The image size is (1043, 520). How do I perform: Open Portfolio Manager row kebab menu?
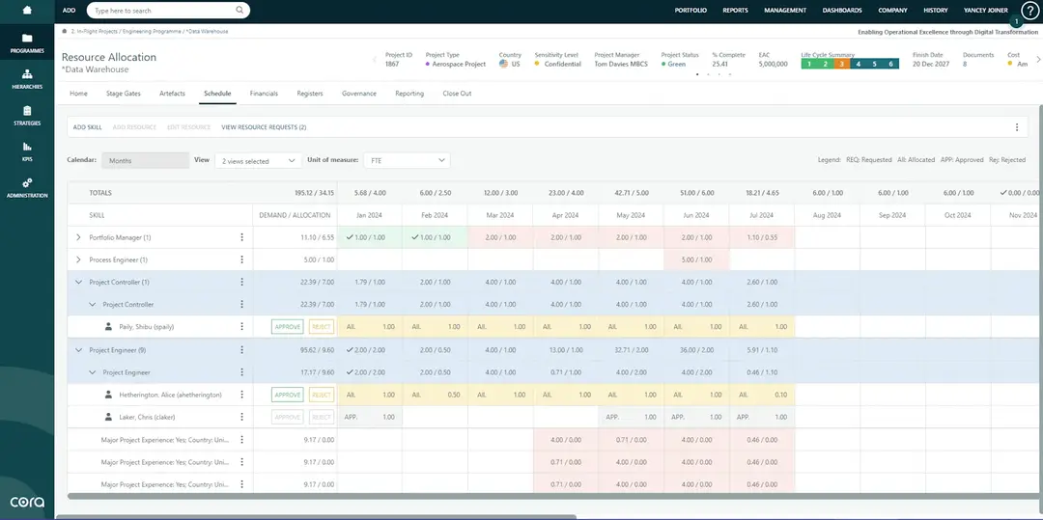pyautogui.click(x=241, y=237)
